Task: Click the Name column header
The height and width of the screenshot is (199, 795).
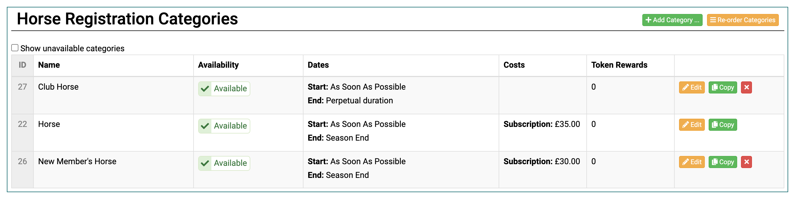Action: [x=49, y=65]
